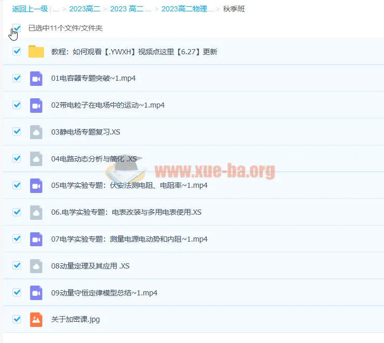384x343 pixels.
Task: Go to 2023高二物理 breadcrumb folder
Action: pyautogui.click(x=187, y=9)
